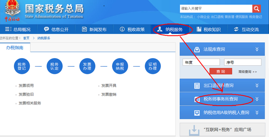Open the 出口退税率查询 panel
269x137 pixels.
pyautogui.click(x=222, y=85)
